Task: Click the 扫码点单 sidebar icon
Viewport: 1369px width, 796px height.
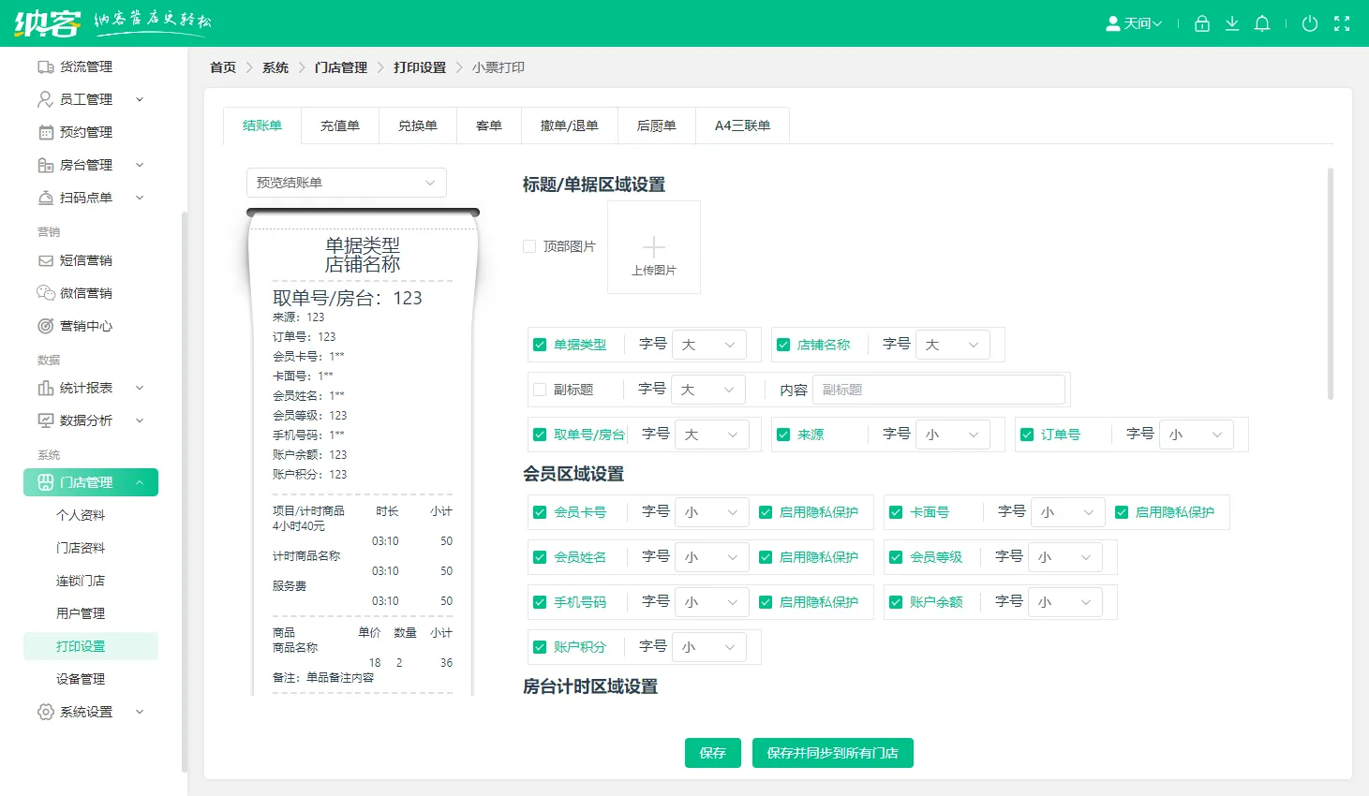Action: coord(45,198)
